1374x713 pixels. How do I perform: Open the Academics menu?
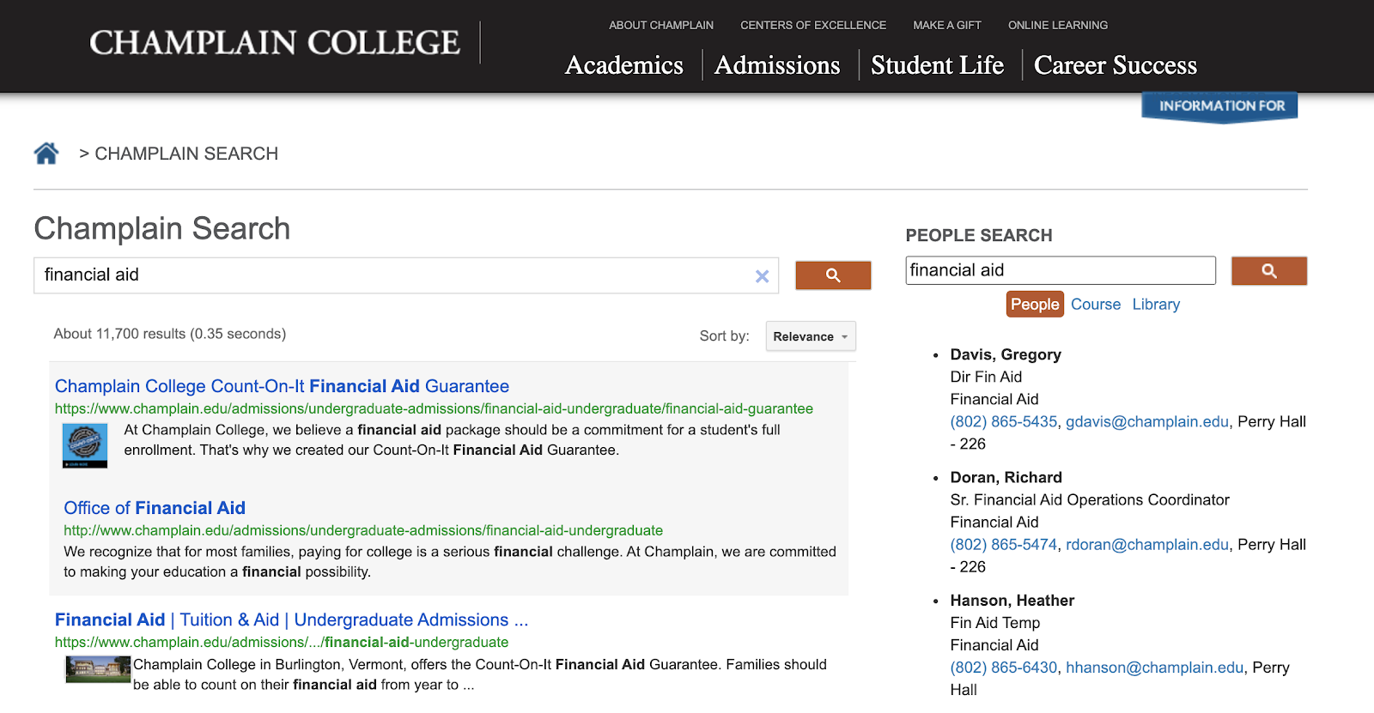pos(624,65)
